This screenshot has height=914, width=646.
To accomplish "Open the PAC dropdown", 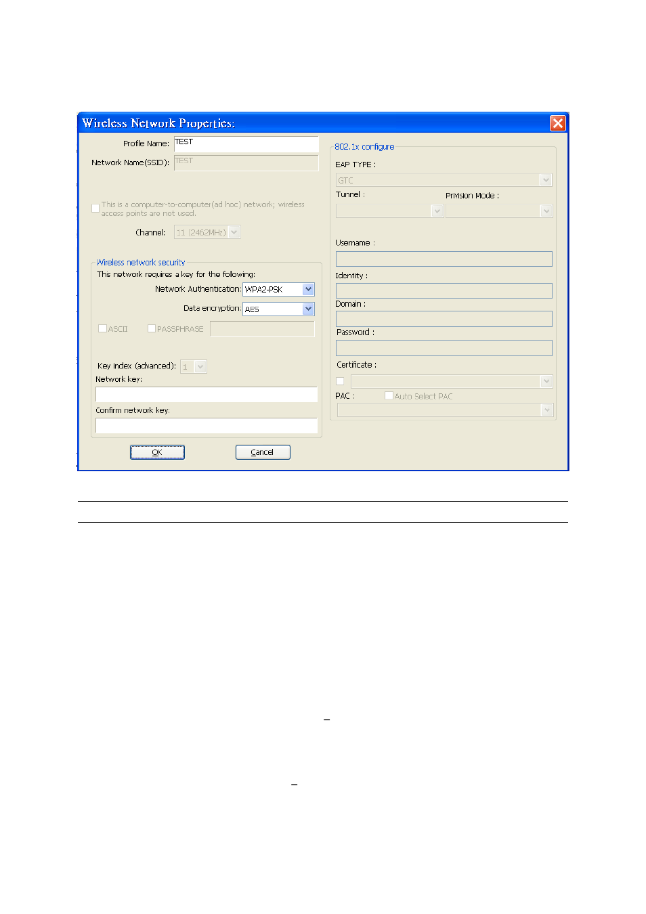I will [x=446, y=410].
